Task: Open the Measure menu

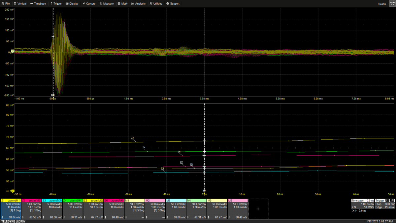Action: [107, 4]
